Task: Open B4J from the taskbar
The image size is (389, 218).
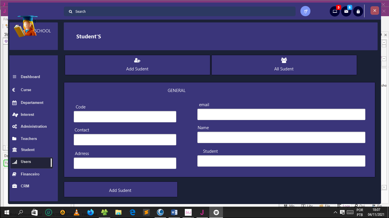Action: point(188,212)
